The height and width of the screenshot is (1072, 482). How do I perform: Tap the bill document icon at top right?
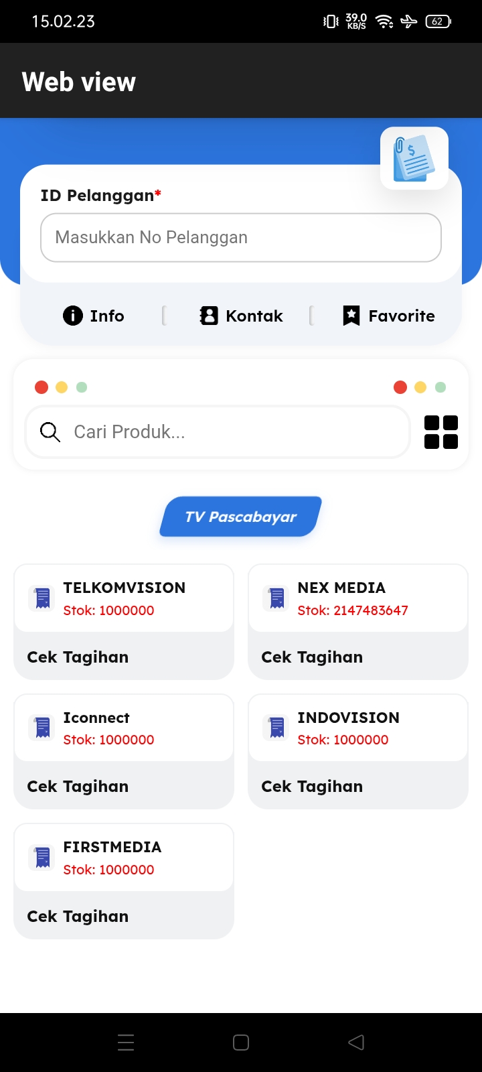point(414,158)
